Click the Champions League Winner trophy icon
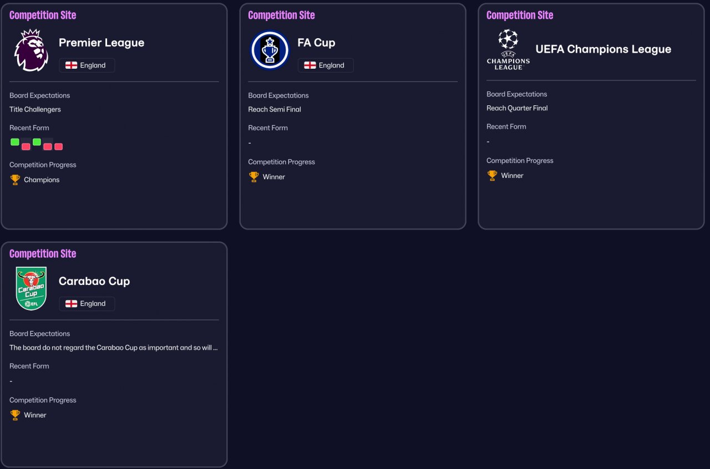 [492, 175]
